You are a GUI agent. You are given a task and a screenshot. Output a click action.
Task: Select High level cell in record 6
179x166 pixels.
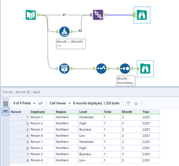90,148
